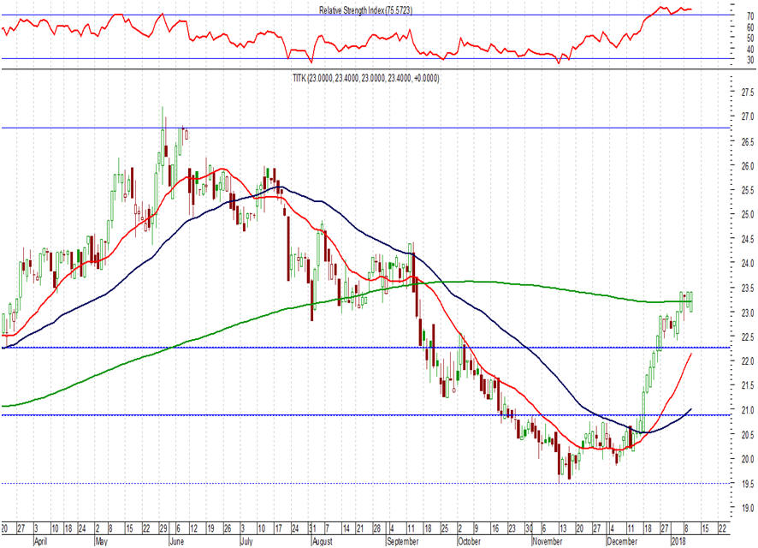Click the April month label
This screenshot has width=758, height=548.
point(41,542)
